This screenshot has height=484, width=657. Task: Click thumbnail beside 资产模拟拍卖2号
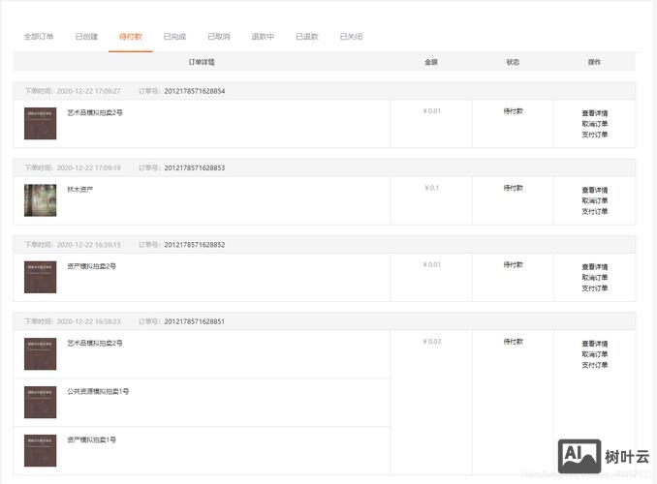pos(41,277)
